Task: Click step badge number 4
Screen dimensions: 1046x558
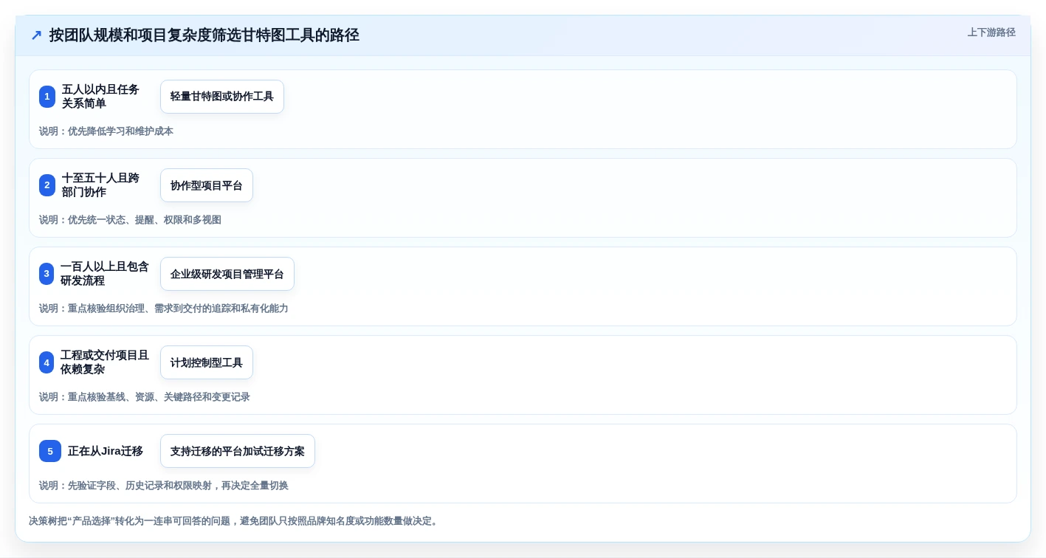Action: [47, 362]
